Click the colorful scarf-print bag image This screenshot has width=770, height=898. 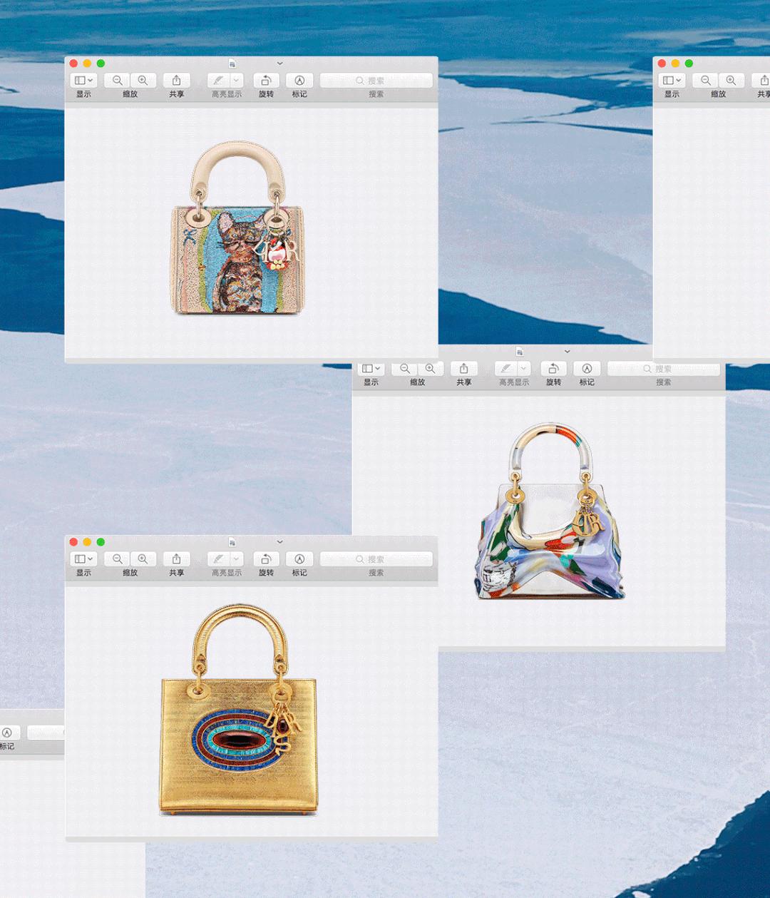pyautogui.click(x=549, y=512)
